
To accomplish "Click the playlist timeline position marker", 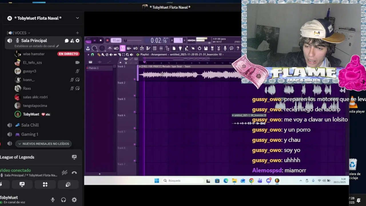I will coord(144,62).
